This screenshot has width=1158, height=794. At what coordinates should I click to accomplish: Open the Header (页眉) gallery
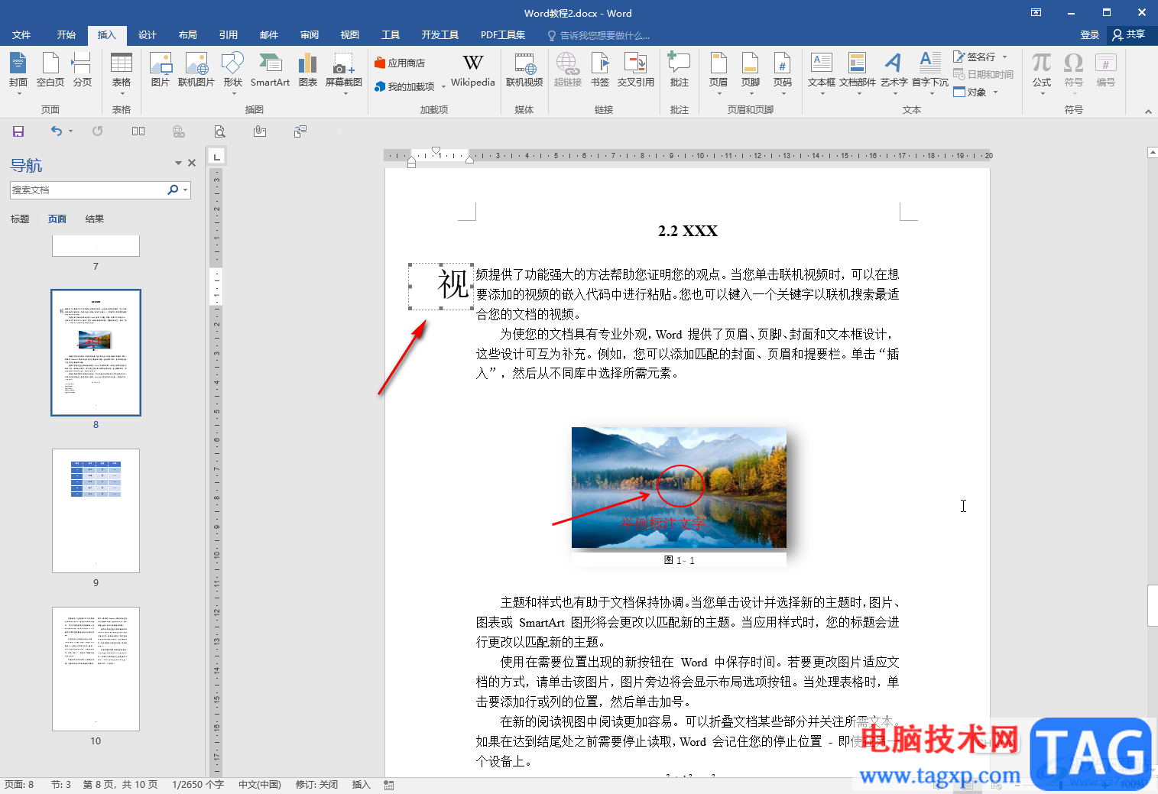[718, 73]
